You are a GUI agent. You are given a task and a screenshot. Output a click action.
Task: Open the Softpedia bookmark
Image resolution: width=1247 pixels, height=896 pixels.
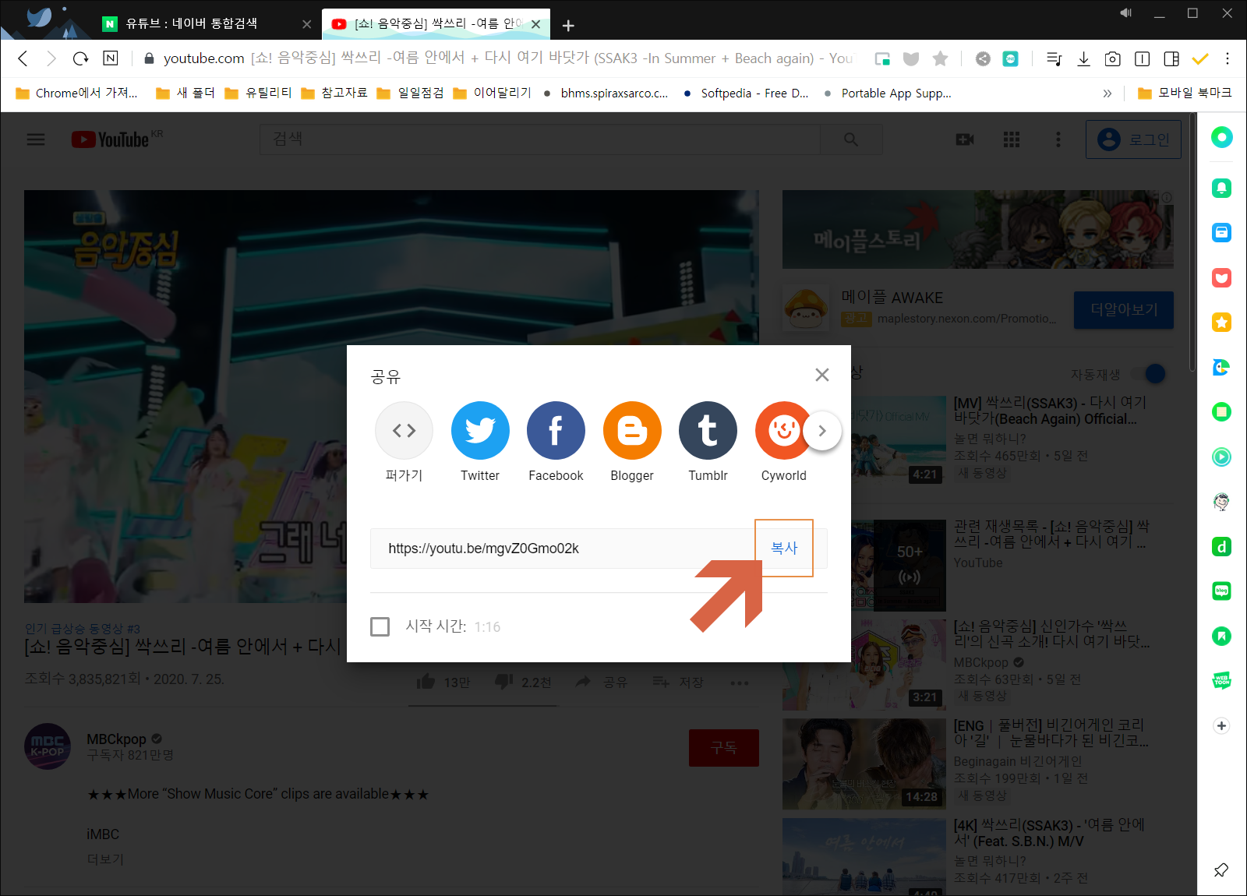point(746,93)
